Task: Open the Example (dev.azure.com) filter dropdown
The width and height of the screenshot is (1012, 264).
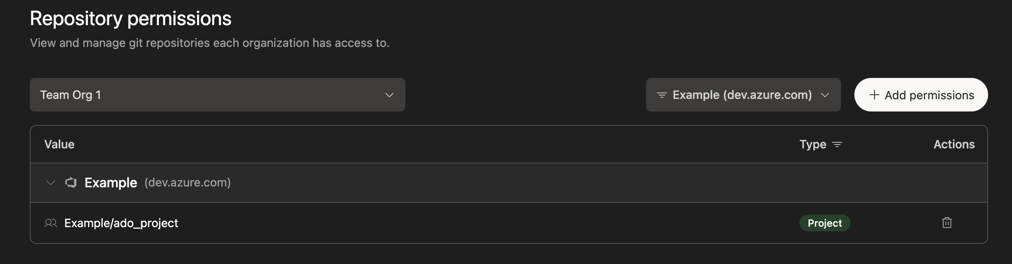Action: (x=743, y=95)
